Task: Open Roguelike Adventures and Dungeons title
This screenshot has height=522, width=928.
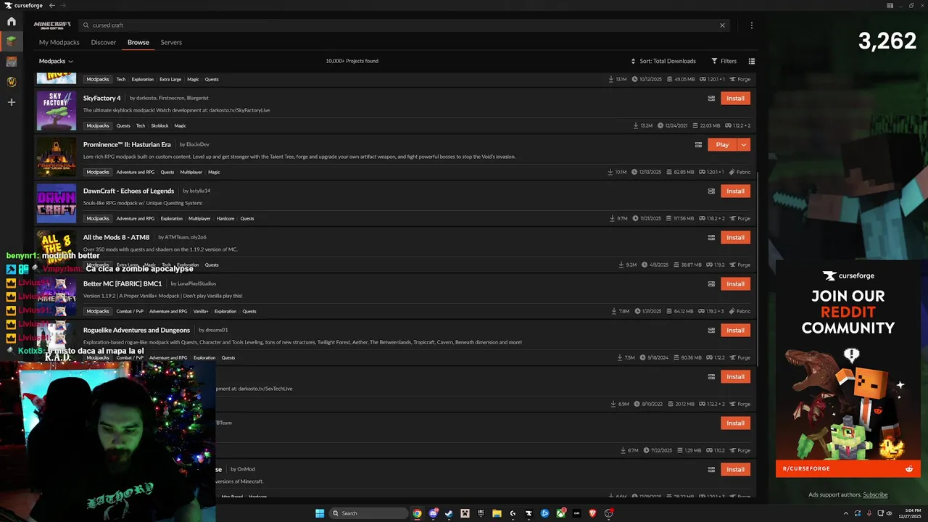Action: pyautogui.click(x=136, y=330)
